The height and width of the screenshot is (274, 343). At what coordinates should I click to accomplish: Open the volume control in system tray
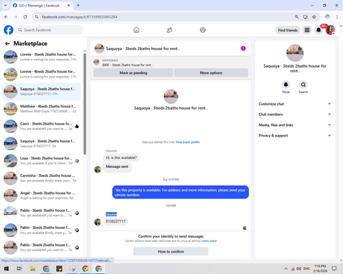coord(298,269)
